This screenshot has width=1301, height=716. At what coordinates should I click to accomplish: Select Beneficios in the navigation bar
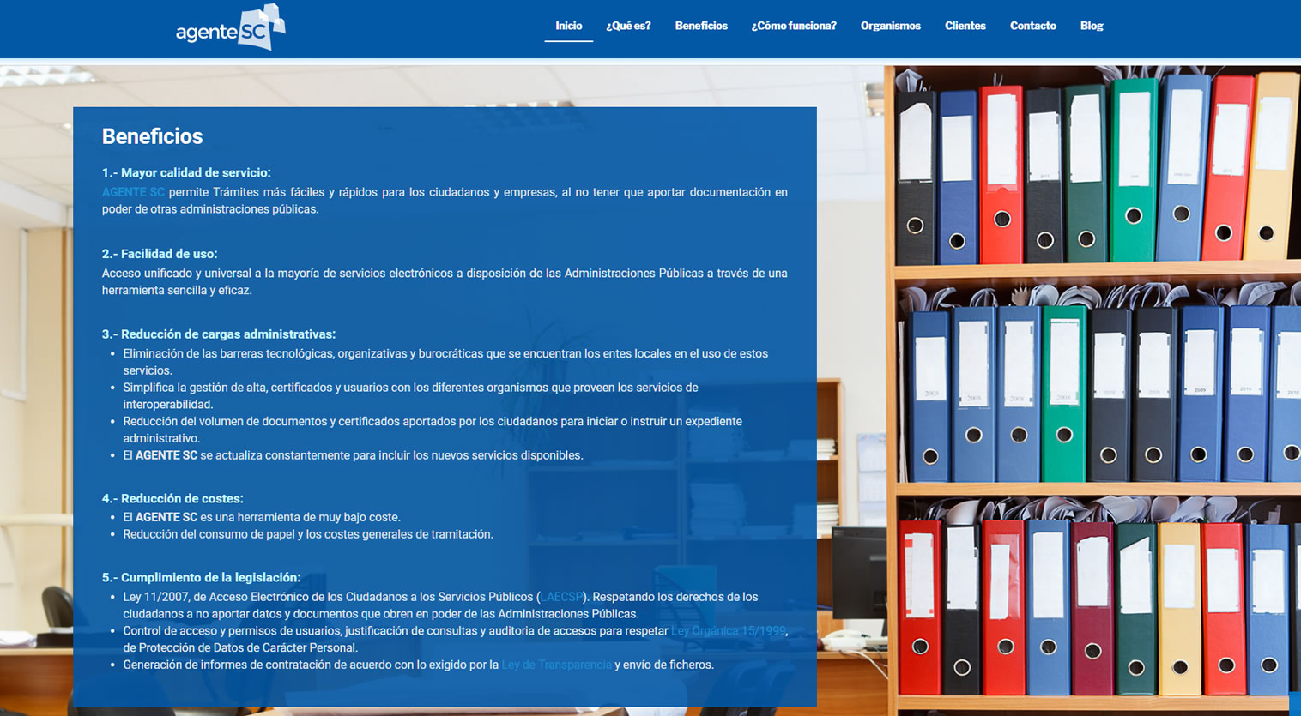[x=701, y=26]
